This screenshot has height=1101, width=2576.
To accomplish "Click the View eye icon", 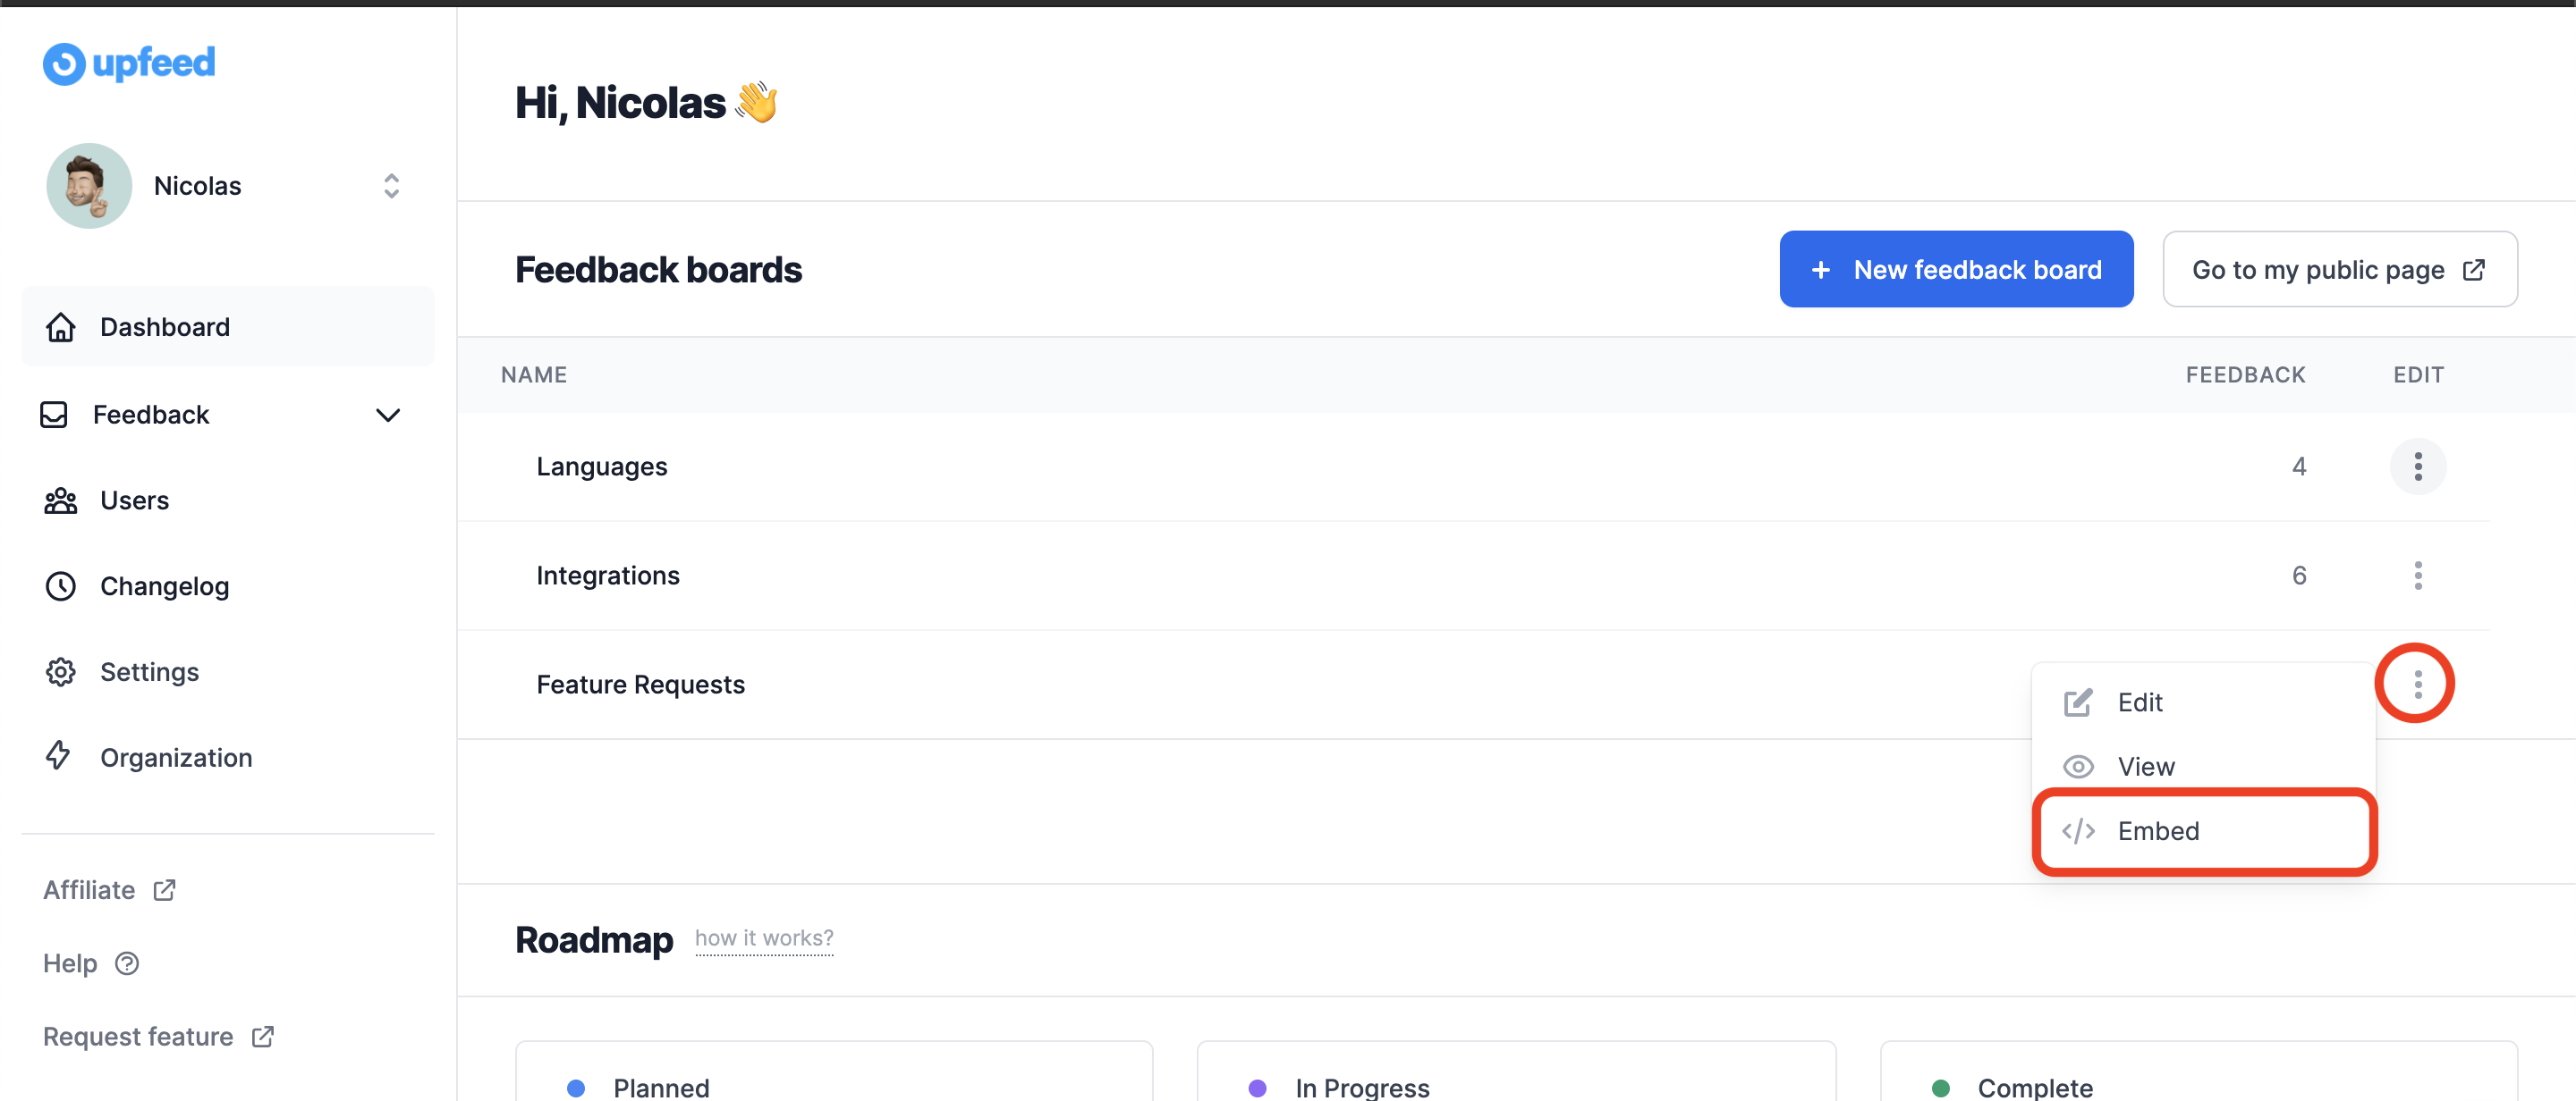I will tap(2078, 766).
